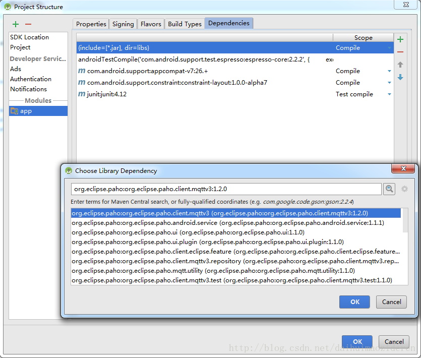Click the Maven icon next to constraint-layout
The height and width of the screenshot is (358, 421).
click(x=82, y=83)
